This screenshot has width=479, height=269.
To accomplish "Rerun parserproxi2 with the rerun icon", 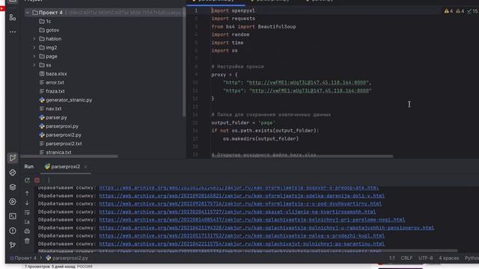I will click(x=27, y=180).
